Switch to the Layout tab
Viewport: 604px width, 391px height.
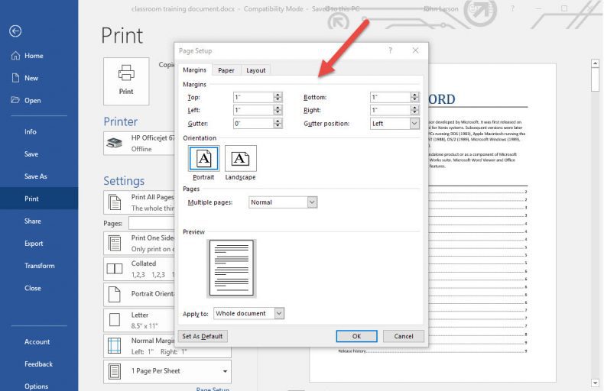tap(256, 70)
